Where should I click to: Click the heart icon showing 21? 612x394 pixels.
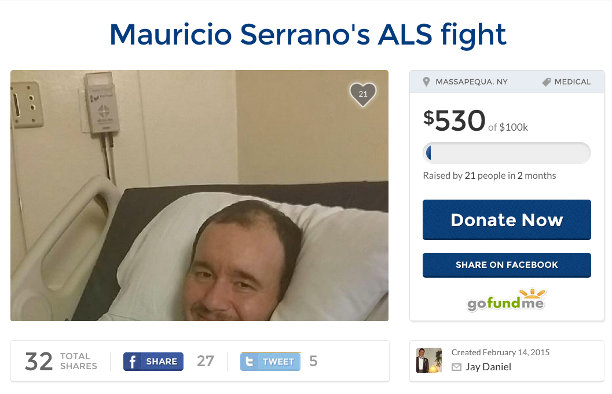362,94
